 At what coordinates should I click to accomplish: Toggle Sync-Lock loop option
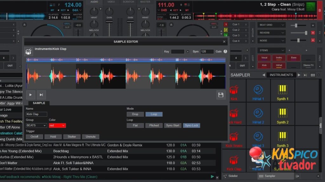click(191, 125)
